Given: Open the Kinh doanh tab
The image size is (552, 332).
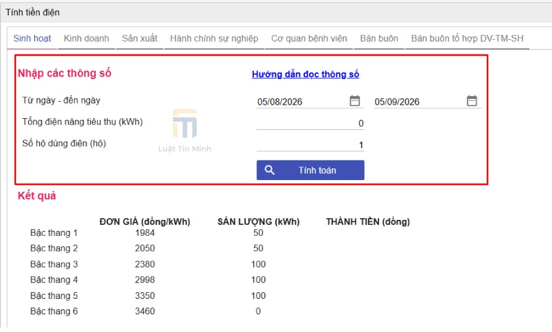Looking at the screenshot, I should [x=86, y=39].
